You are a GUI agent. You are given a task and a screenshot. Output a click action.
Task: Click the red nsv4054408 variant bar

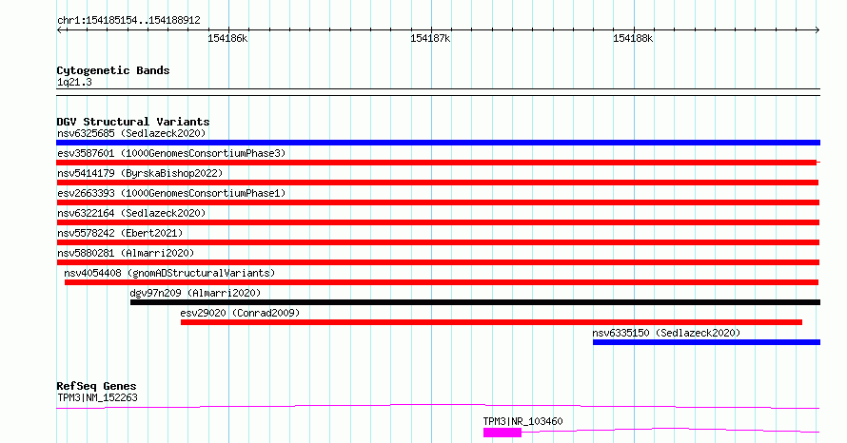point(442,282)
